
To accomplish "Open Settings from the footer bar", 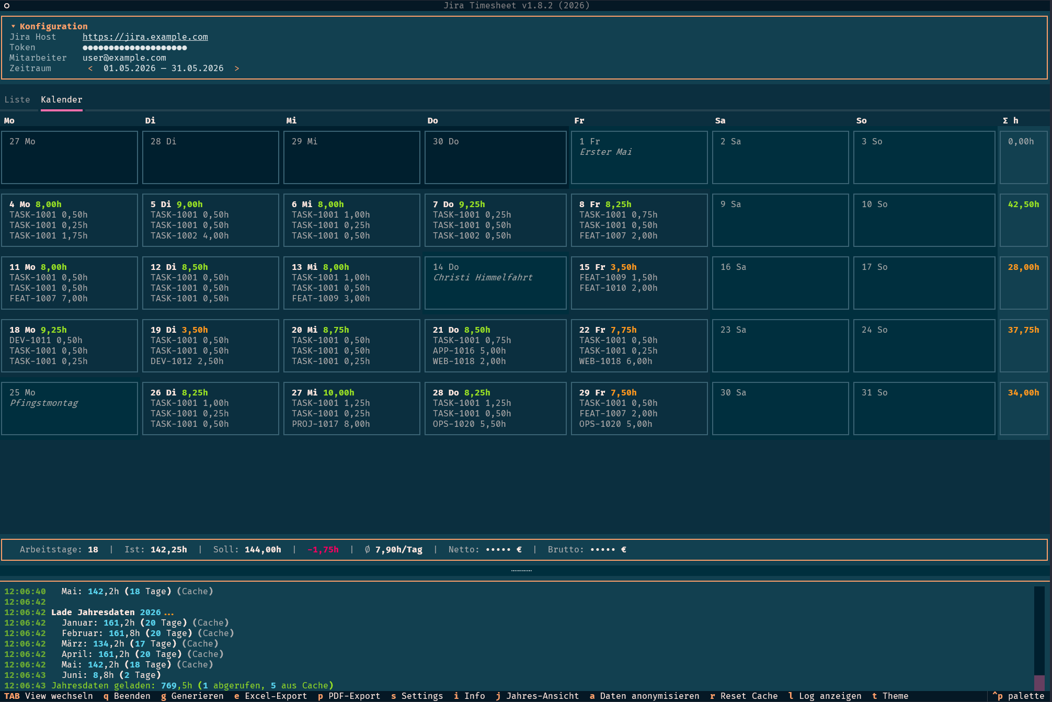I will pos(417,696).
